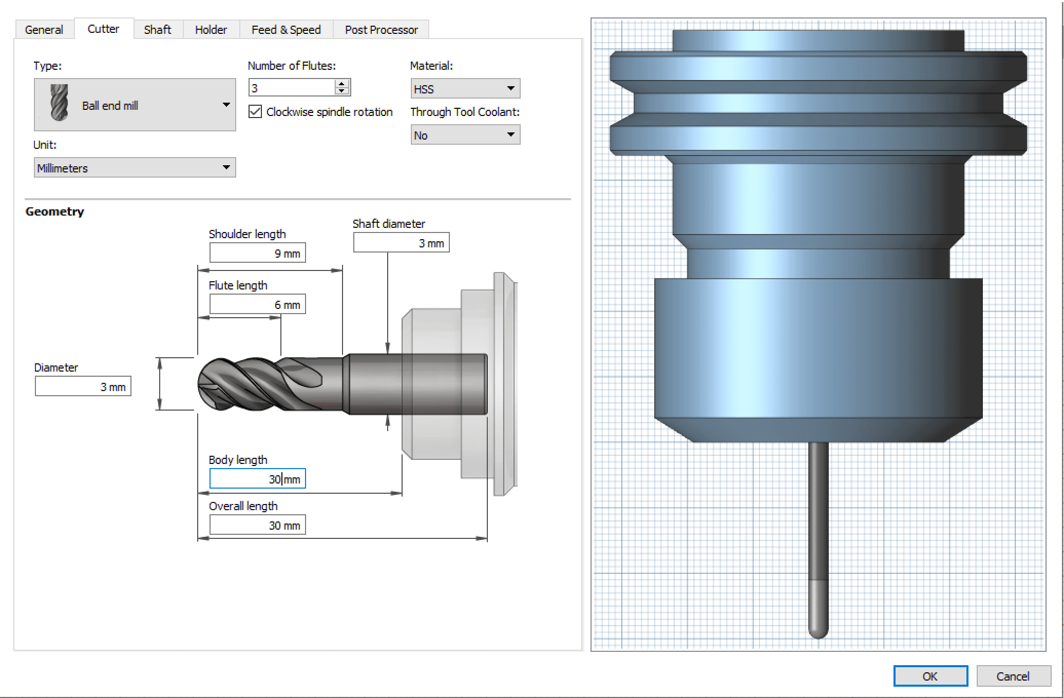Click the 3D tool holder preview

click(x=818, y=335)
